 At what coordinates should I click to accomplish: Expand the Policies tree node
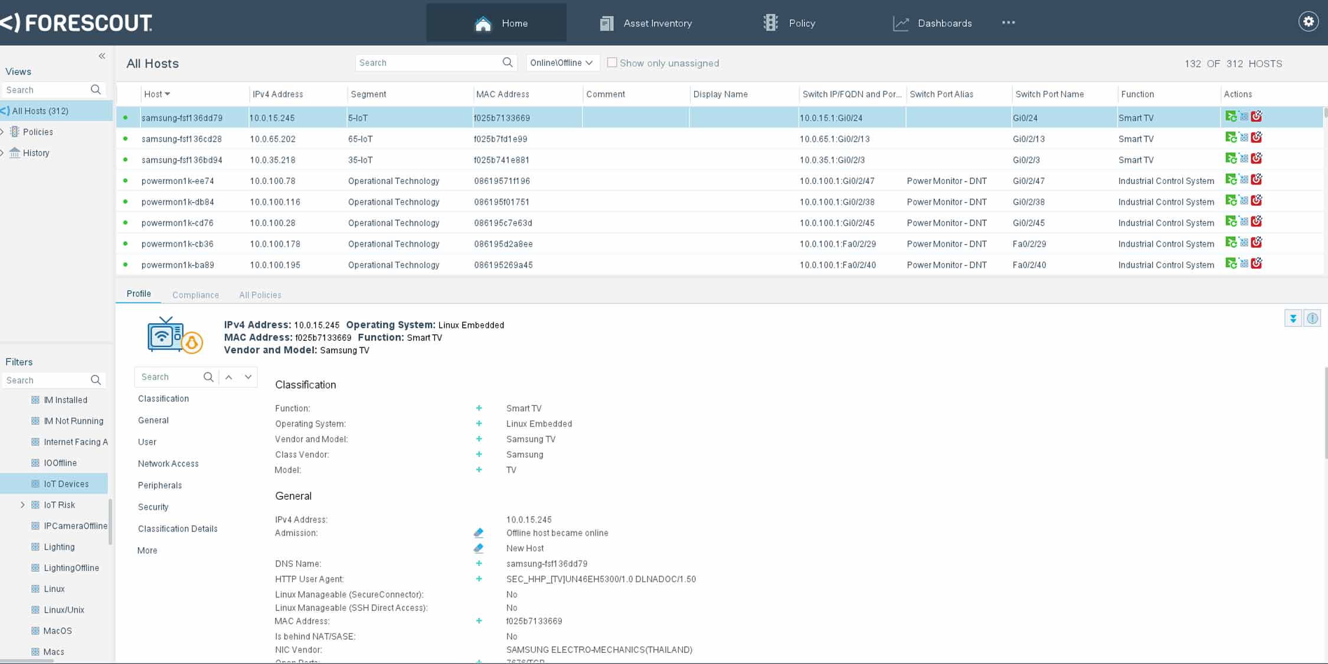[x=3, y=132]
